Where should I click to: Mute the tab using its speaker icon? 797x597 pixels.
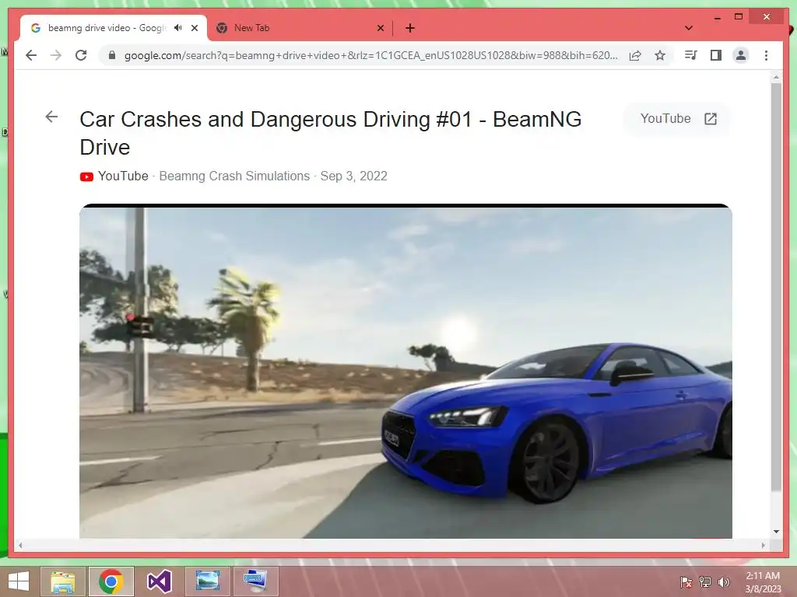[x=178, y=28]
